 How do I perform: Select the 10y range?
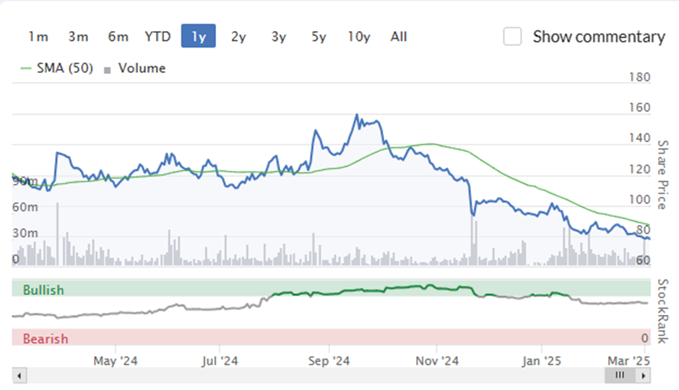click(x=358, y=36)
